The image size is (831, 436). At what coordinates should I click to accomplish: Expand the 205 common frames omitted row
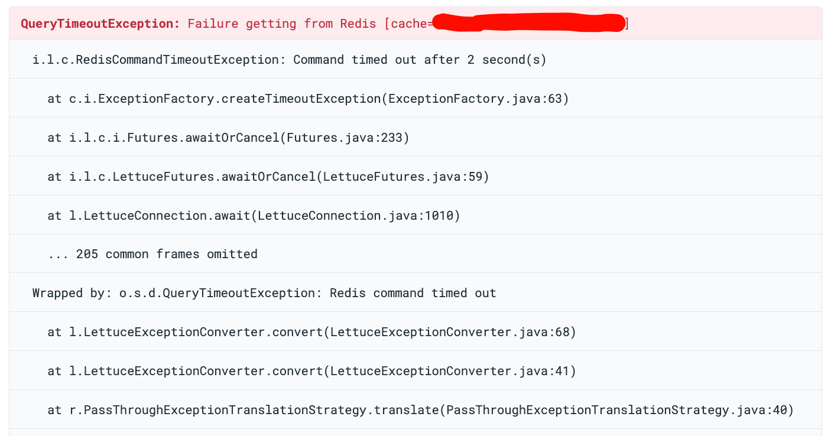(154, 253)
